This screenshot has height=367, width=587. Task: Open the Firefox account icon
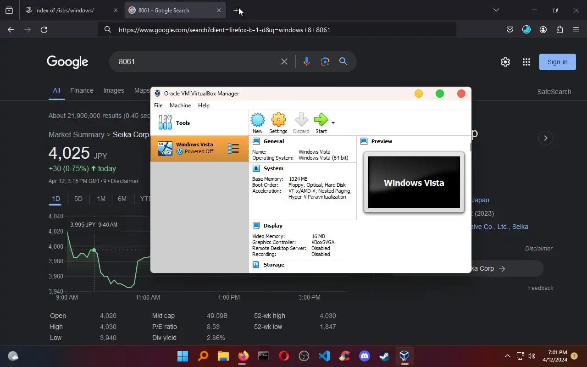tap(543, 30)
